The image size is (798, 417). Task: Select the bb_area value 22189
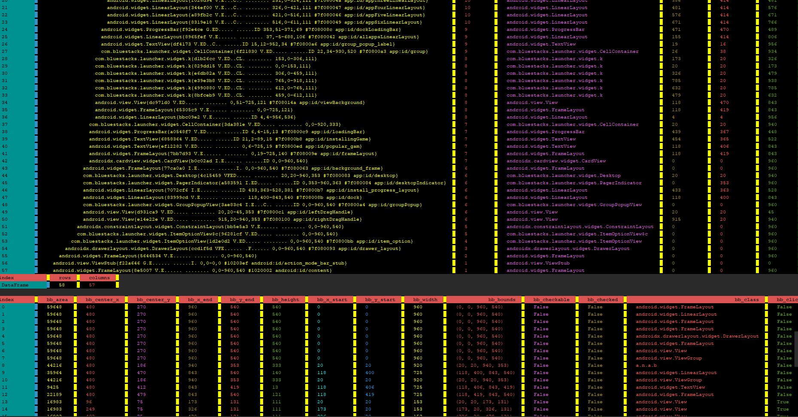point(54,394)
